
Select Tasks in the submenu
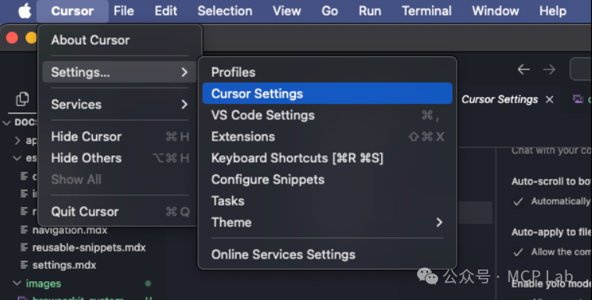[x=327, y=201]
